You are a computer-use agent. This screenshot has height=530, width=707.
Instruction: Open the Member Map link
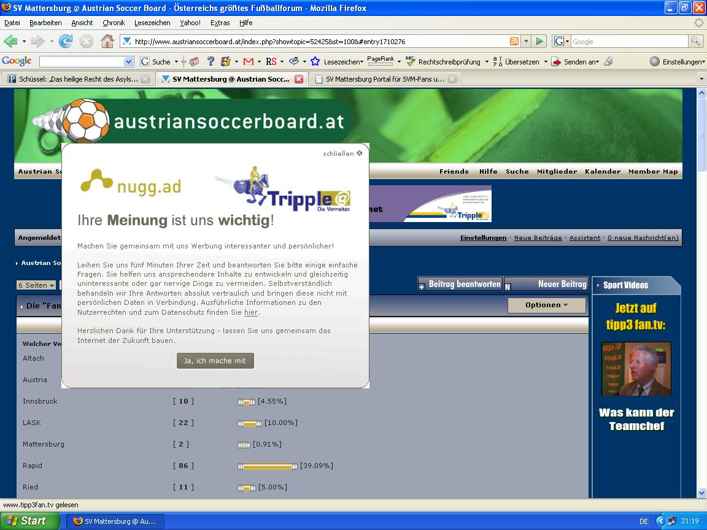click(653, 171)
